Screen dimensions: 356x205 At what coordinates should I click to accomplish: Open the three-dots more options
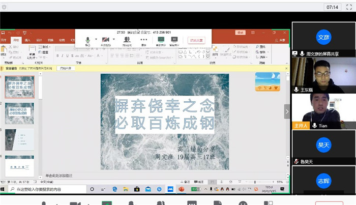click(x=144, y=40)
